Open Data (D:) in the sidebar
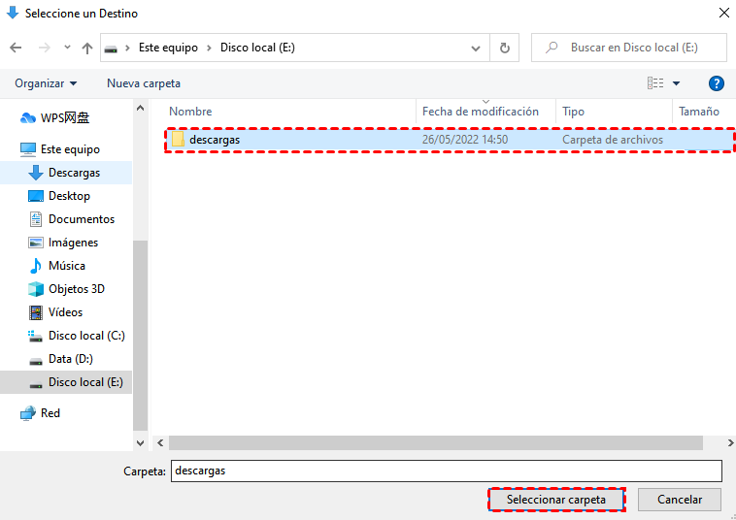The width and height of the screenshot is (736, 520). [x=71, y=359]
